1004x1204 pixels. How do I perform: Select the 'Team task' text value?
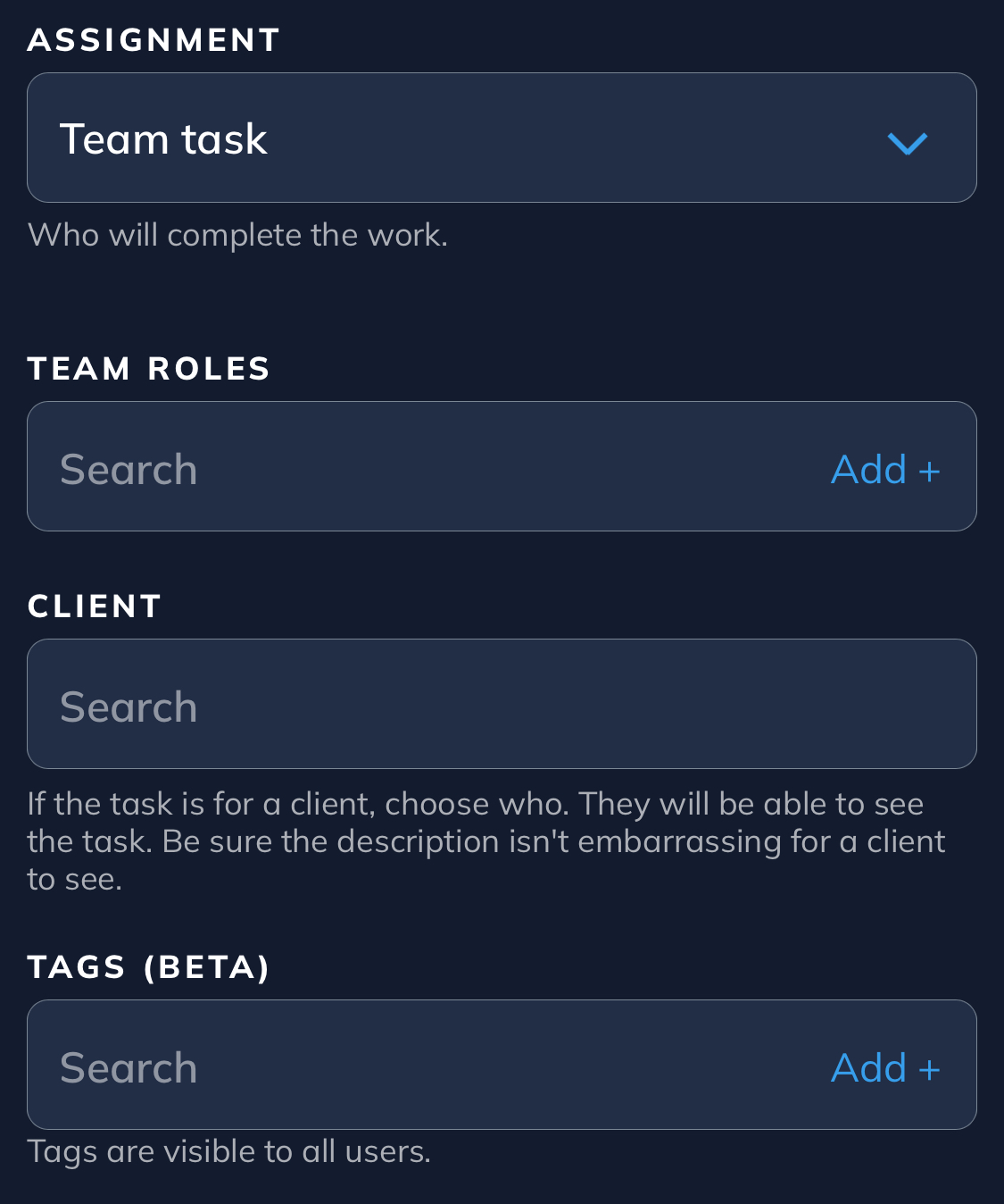pos(163,139)
